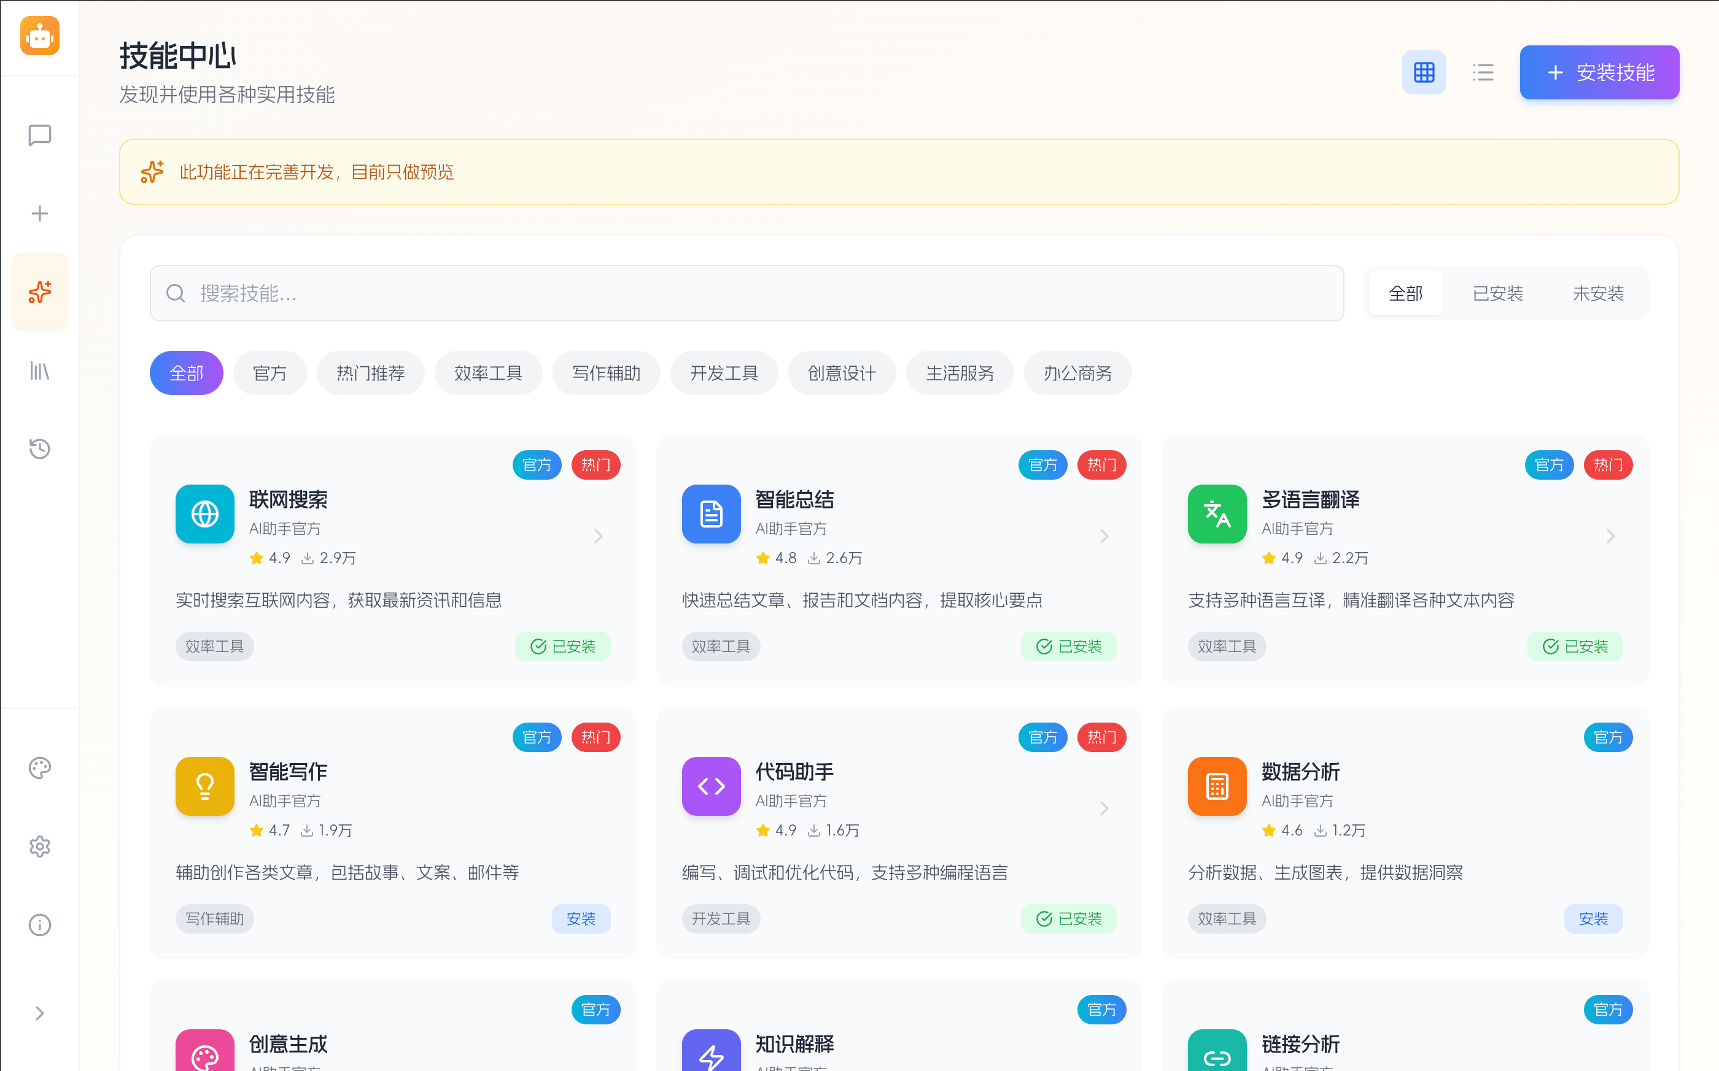The image size is (1719, 1071).
Task: Click the 智能总结 document icon
Action: pos(711,513)
